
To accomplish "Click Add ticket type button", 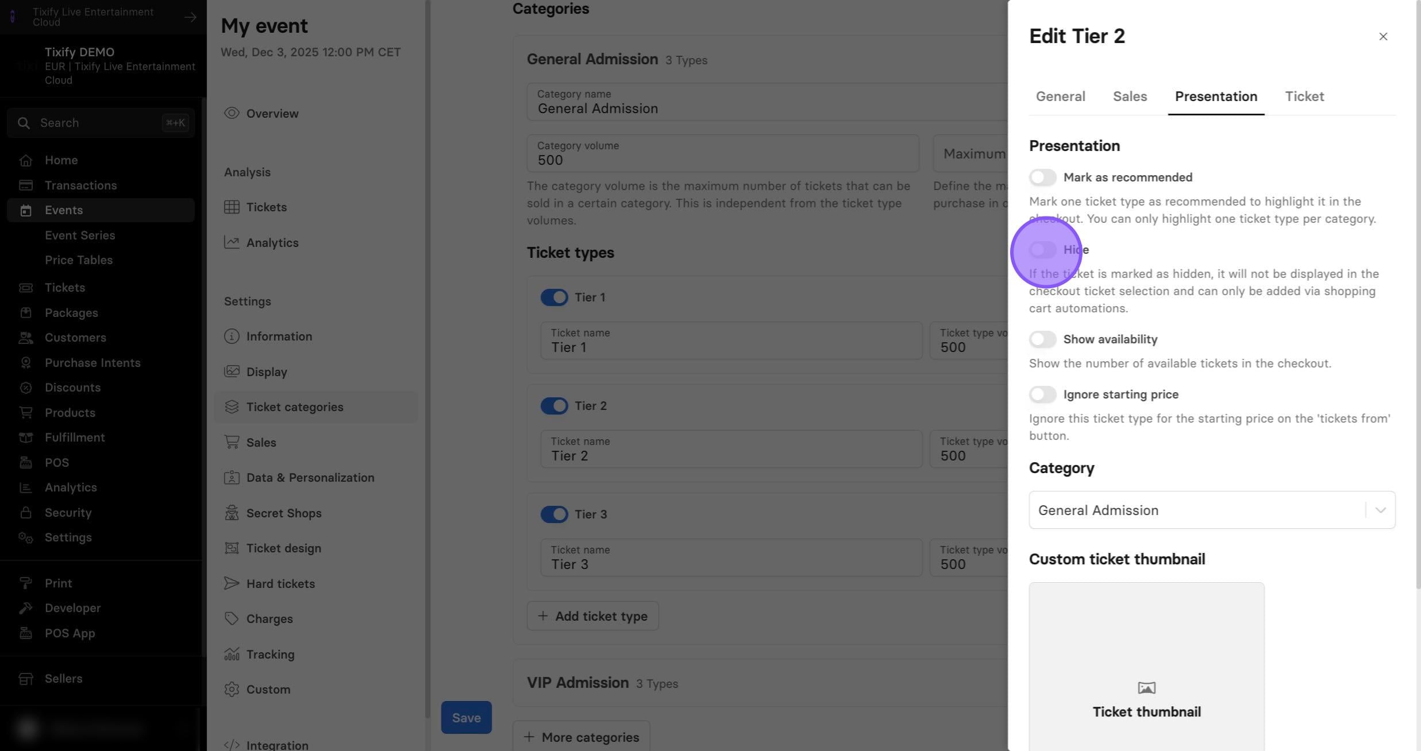I will click(592, 616).
